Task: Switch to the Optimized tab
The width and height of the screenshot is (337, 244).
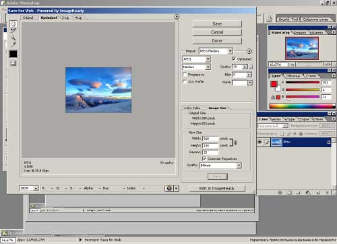Action: tap(49, 17)
